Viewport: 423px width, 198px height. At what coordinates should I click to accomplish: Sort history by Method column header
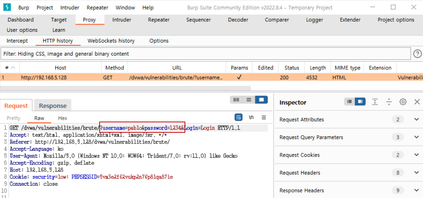tap(115, 68)
